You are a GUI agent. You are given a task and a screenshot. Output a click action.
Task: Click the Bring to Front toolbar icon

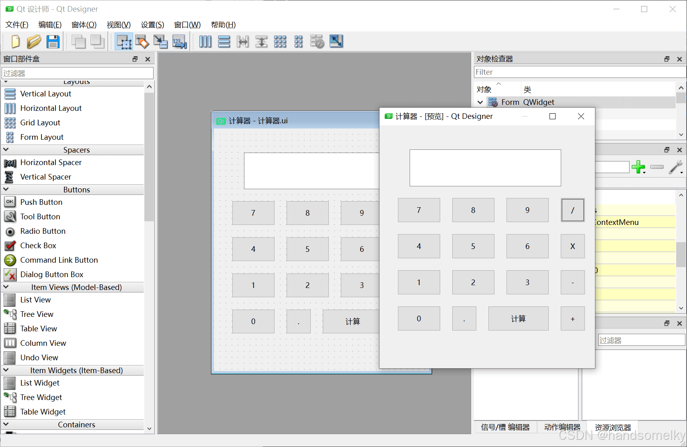coord(98,41)
